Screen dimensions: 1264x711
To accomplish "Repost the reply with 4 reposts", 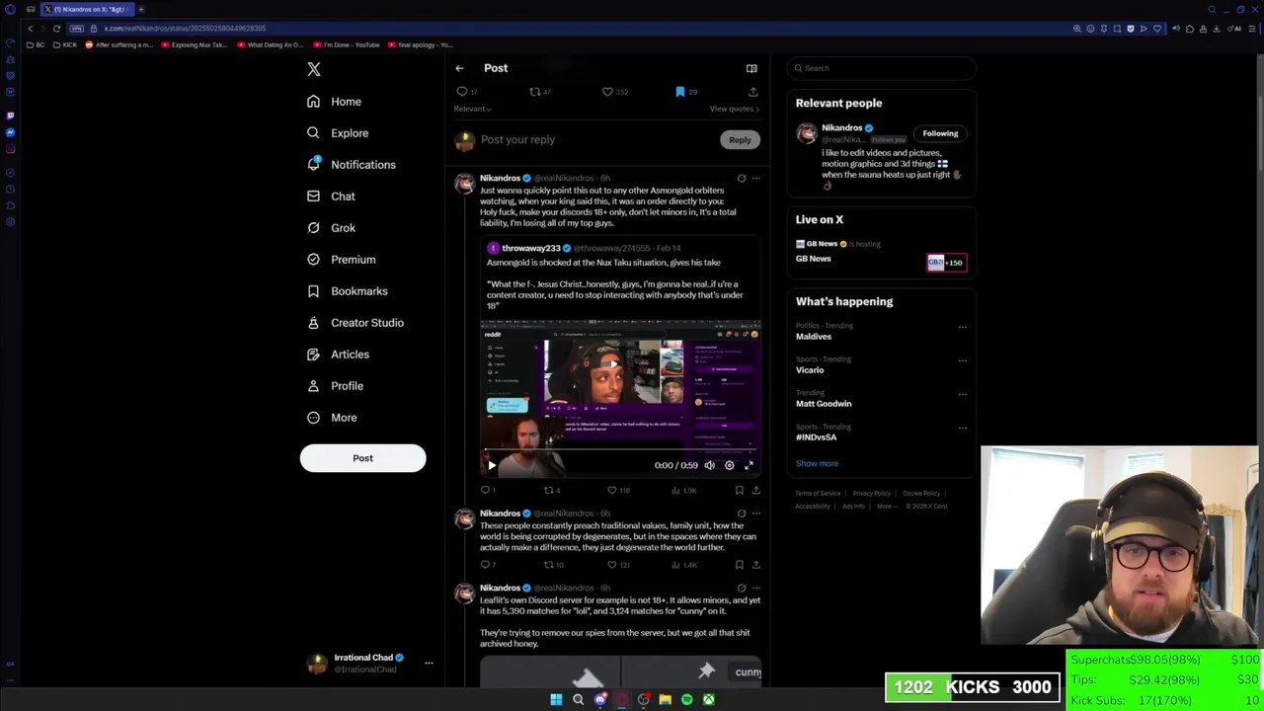I will 549,490.
